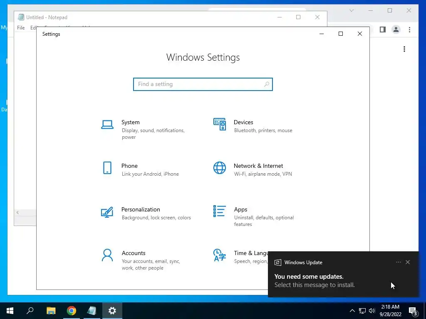Open the taskbar clock and date

click(x=390, y=311)
